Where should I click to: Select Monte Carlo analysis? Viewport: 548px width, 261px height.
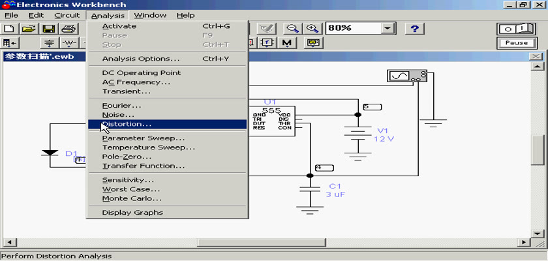click(x=167, y=198)
